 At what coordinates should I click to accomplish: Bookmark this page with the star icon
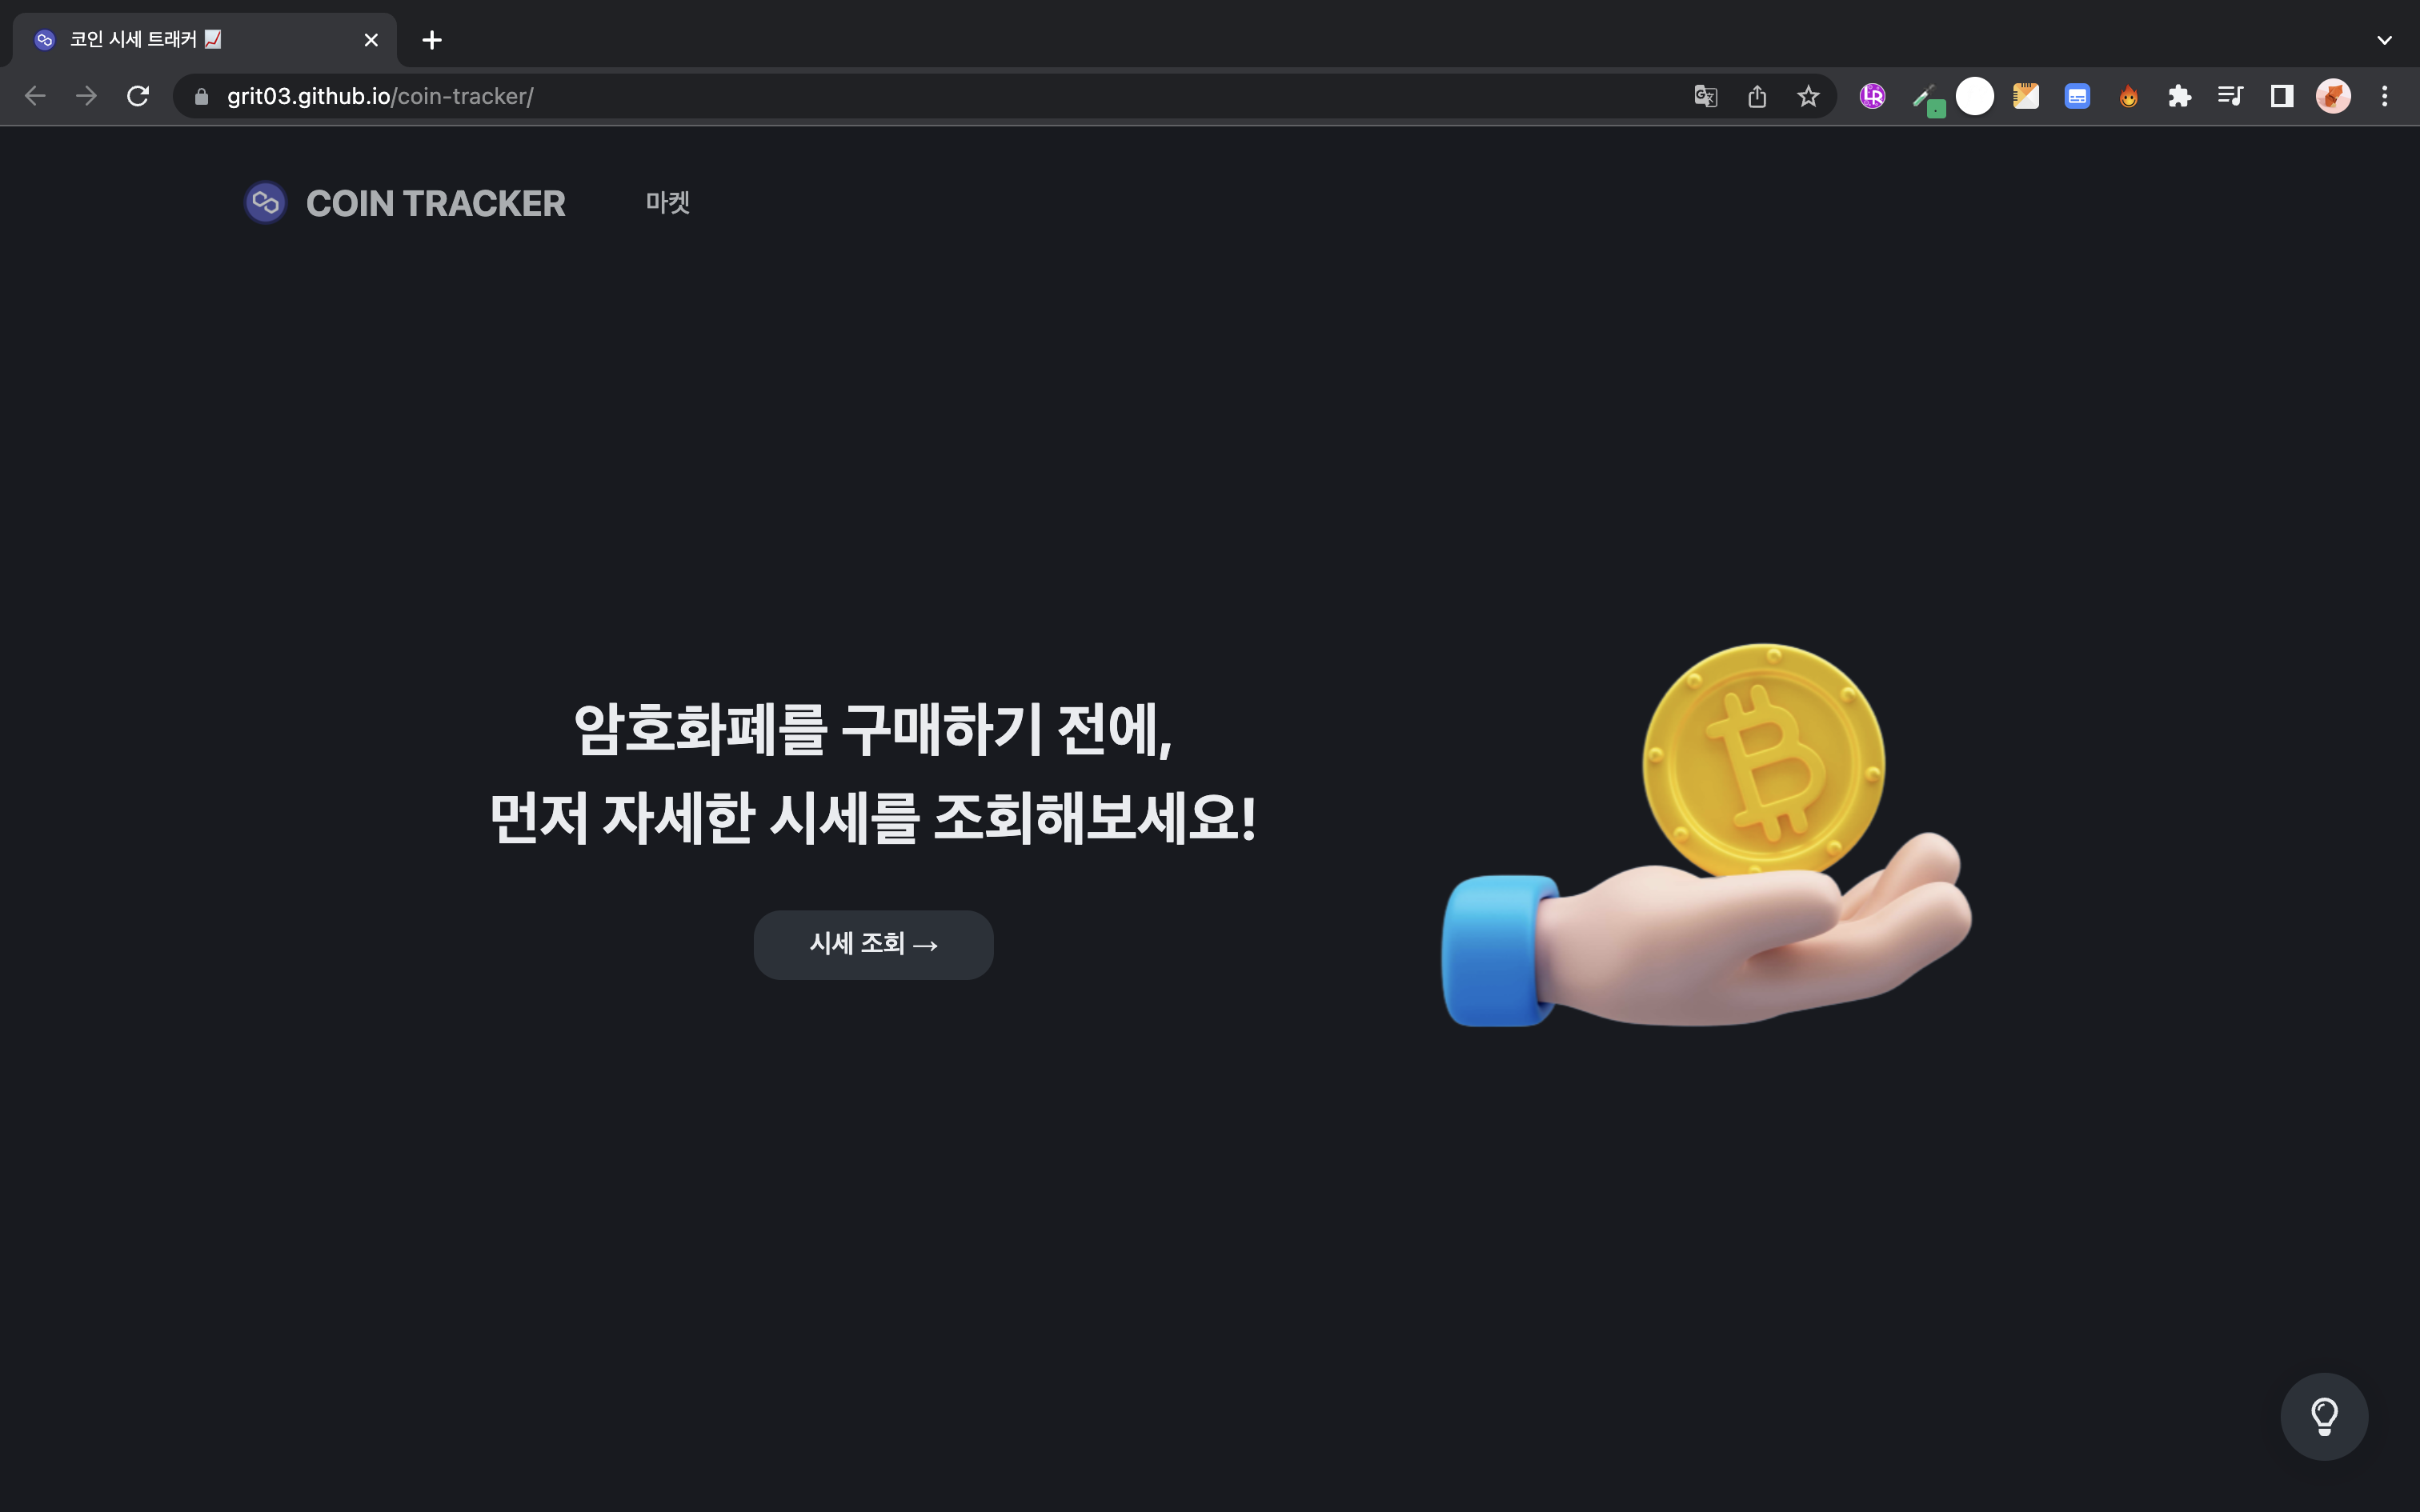[x=1808, y=96]
